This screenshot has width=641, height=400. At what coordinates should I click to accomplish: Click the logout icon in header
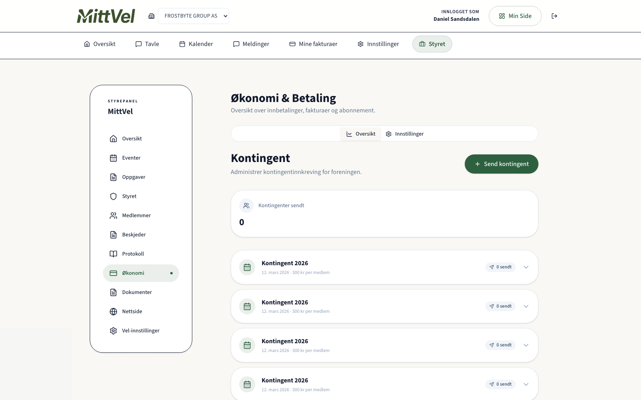click(554, 16)
